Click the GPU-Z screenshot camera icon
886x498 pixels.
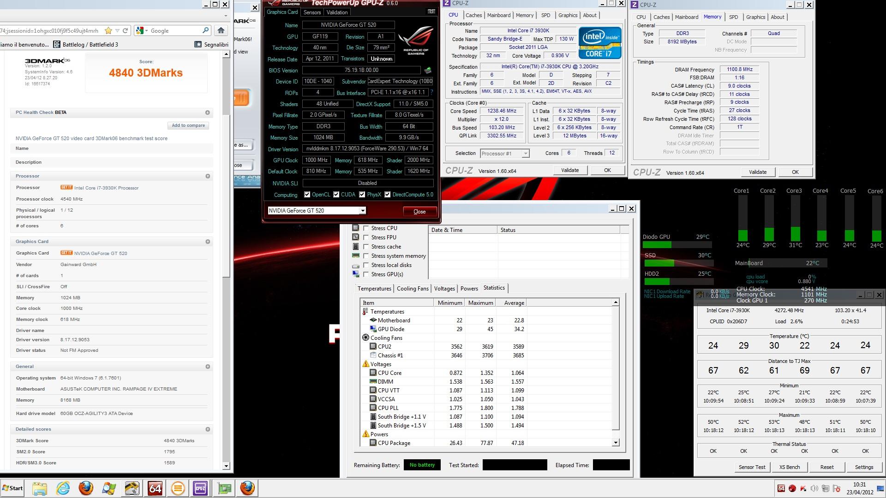pyautogui.click(x=431, y=12)
